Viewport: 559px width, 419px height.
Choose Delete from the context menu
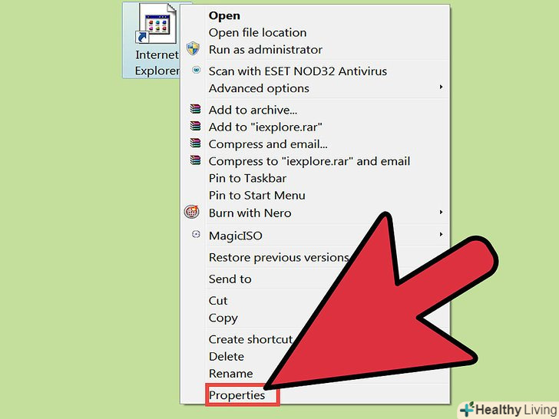pos(227,356)
